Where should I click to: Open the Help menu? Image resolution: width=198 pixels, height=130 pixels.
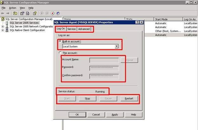[x=31, y=8]
